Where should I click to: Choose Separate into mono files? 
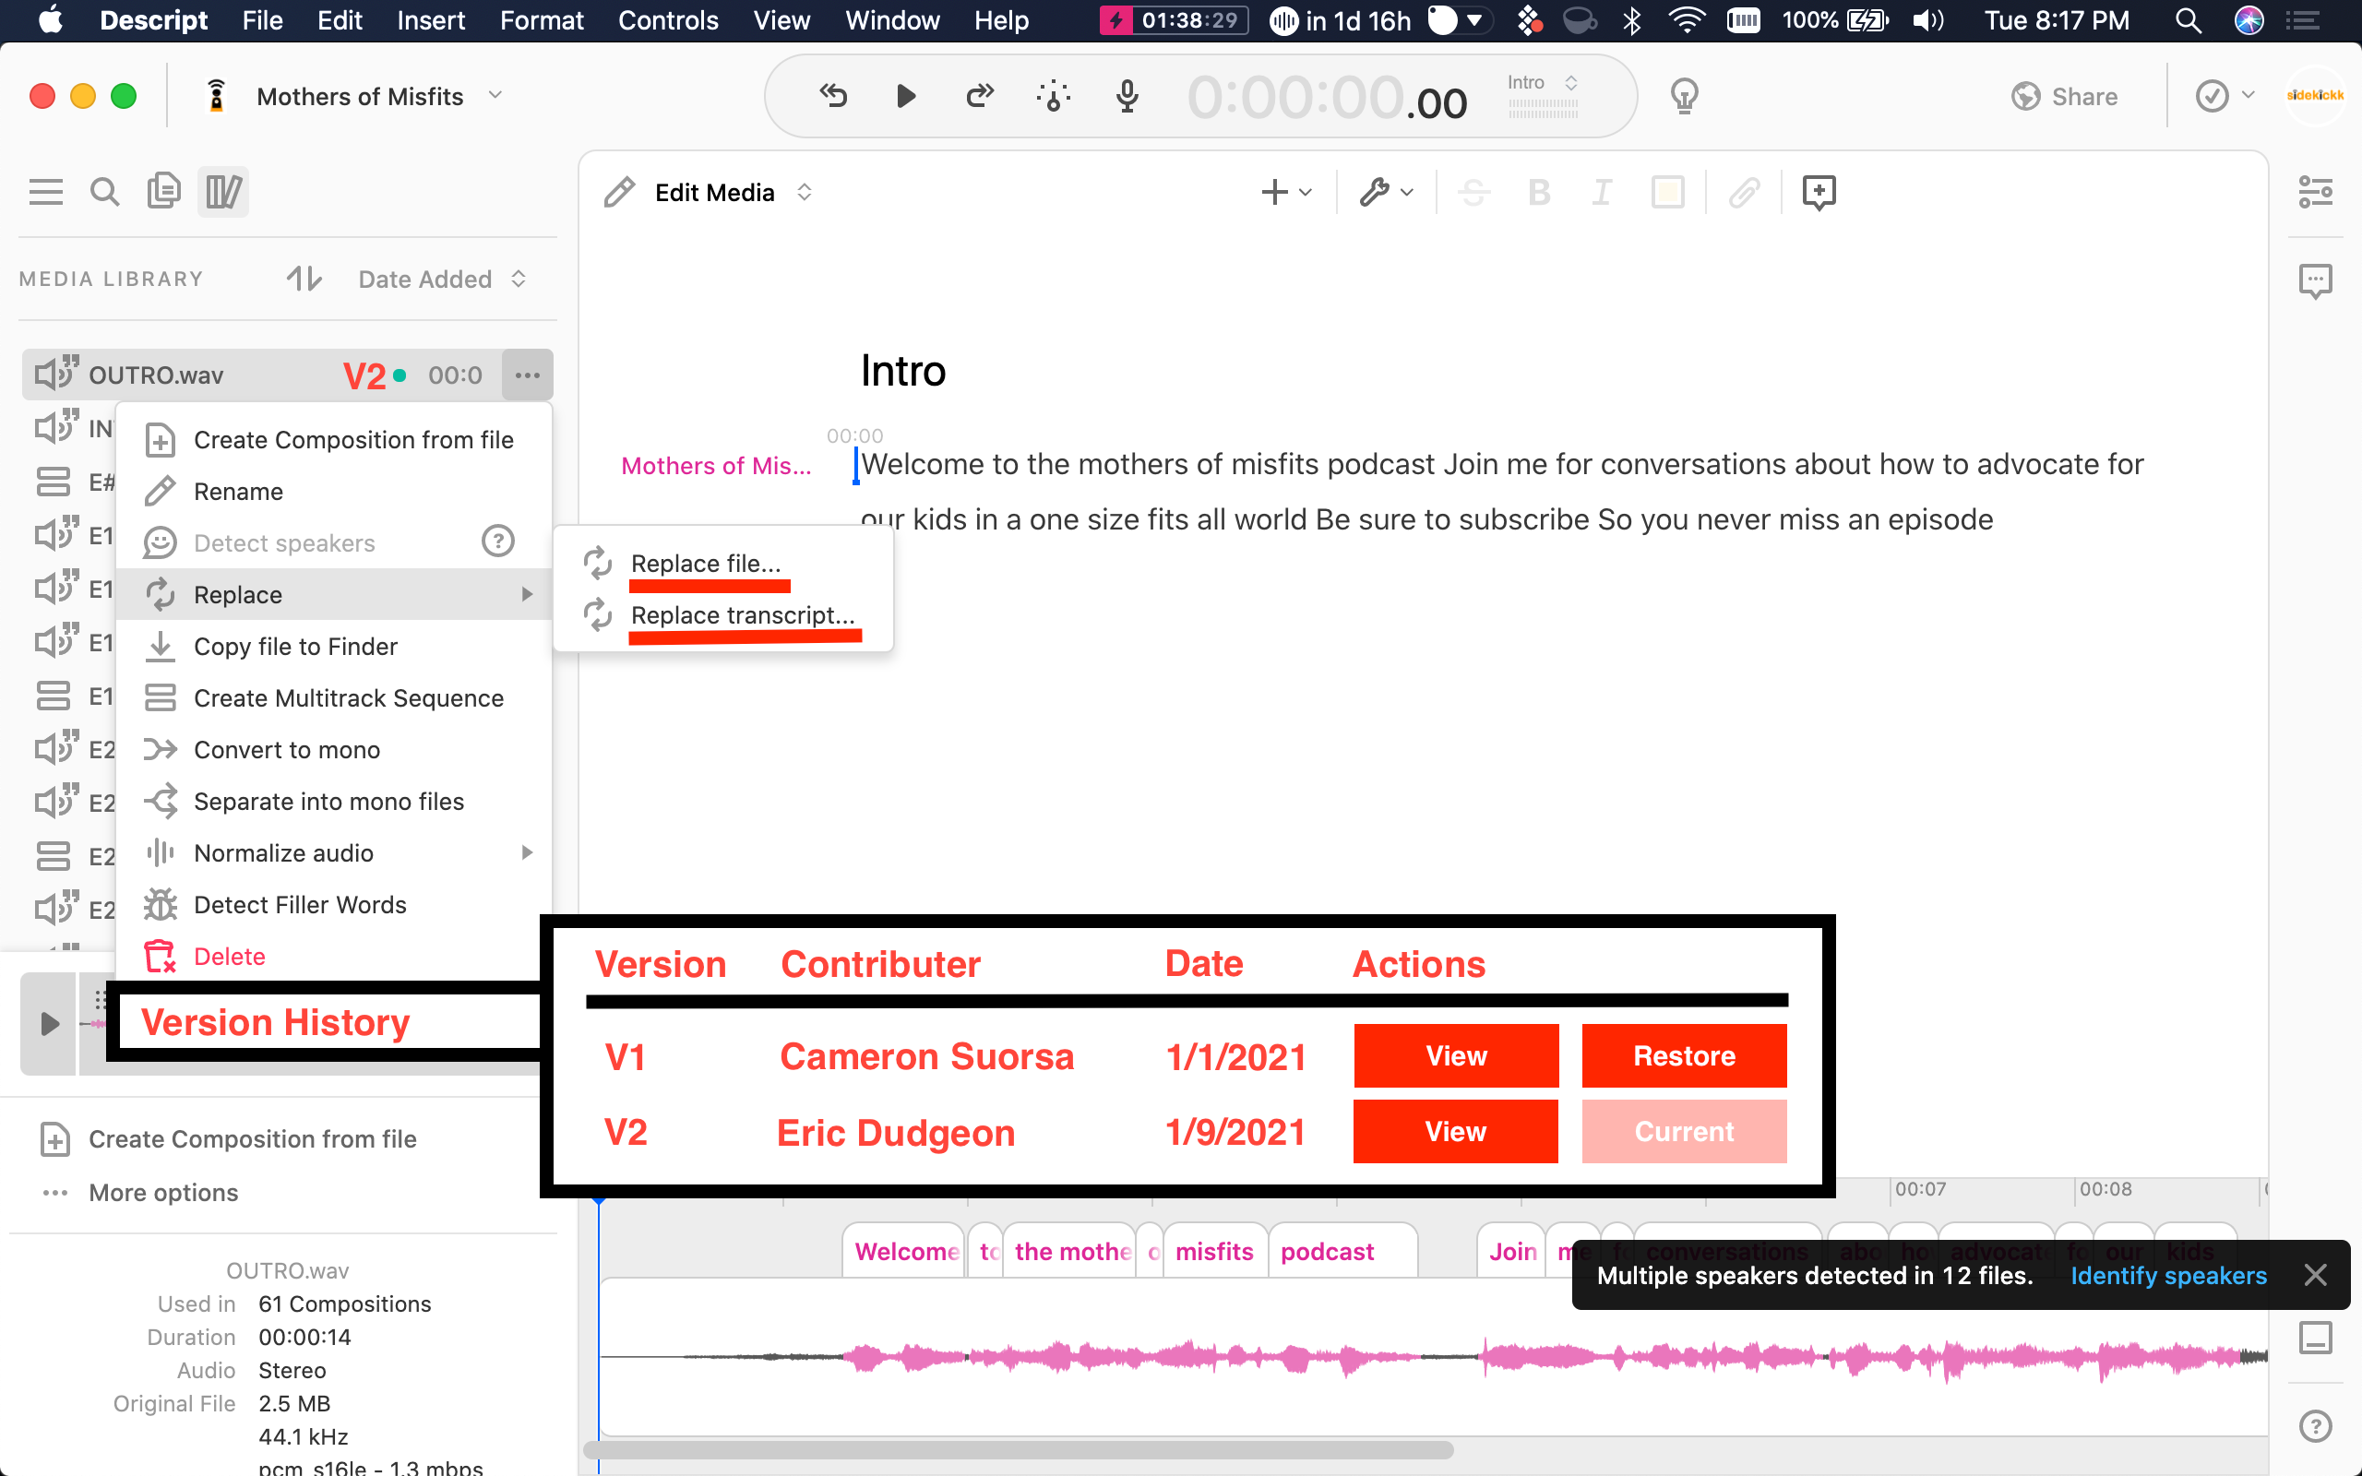click(x=334, y=802)
